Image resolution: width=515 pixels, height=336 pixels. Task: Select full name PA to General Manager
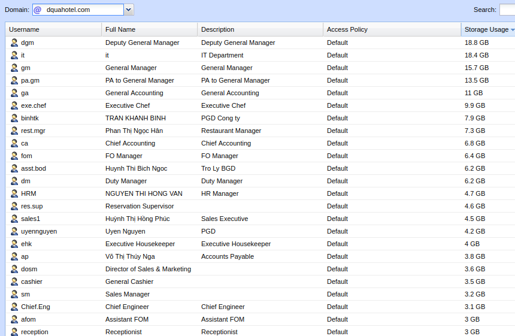140,80
